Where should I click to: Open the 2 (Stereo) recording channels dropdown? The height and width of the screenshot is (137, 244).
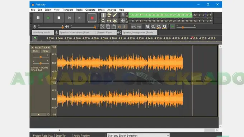105,33
